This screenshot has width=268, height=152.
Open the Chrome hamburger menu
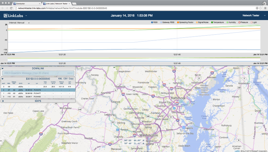click(x=265, y=8)
